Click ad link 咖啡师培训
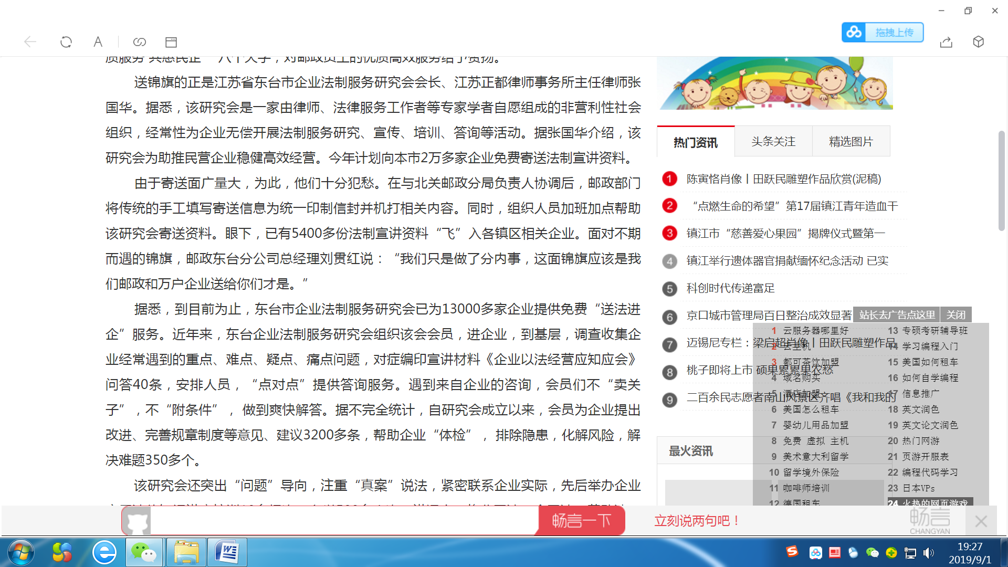1008x567 pixels. (806, 488)
